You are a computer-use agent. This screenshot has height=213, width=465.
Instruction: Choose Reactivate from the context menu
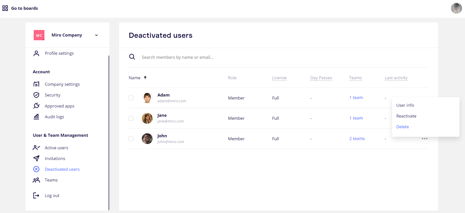point(406,116)
